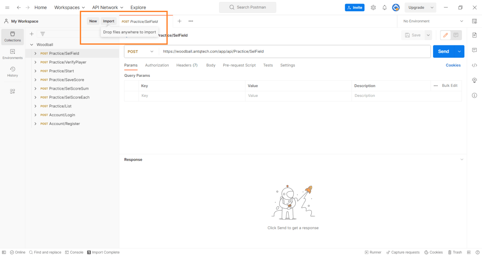Viewport: 482px width, 256px height.
Task: Create a new collection with plus icon
Action: (x=32, y=34)
